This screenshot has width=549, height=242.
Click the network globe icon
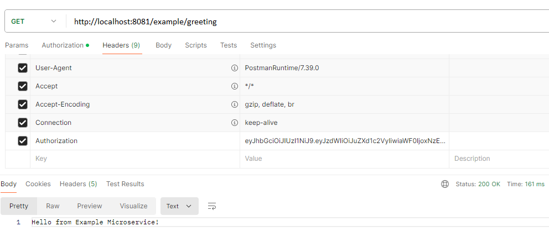pos(445,184)
